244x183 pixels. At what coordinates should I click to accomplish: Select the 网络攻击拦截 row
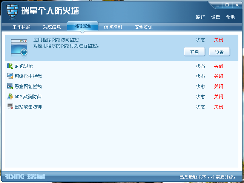(122, 76)
